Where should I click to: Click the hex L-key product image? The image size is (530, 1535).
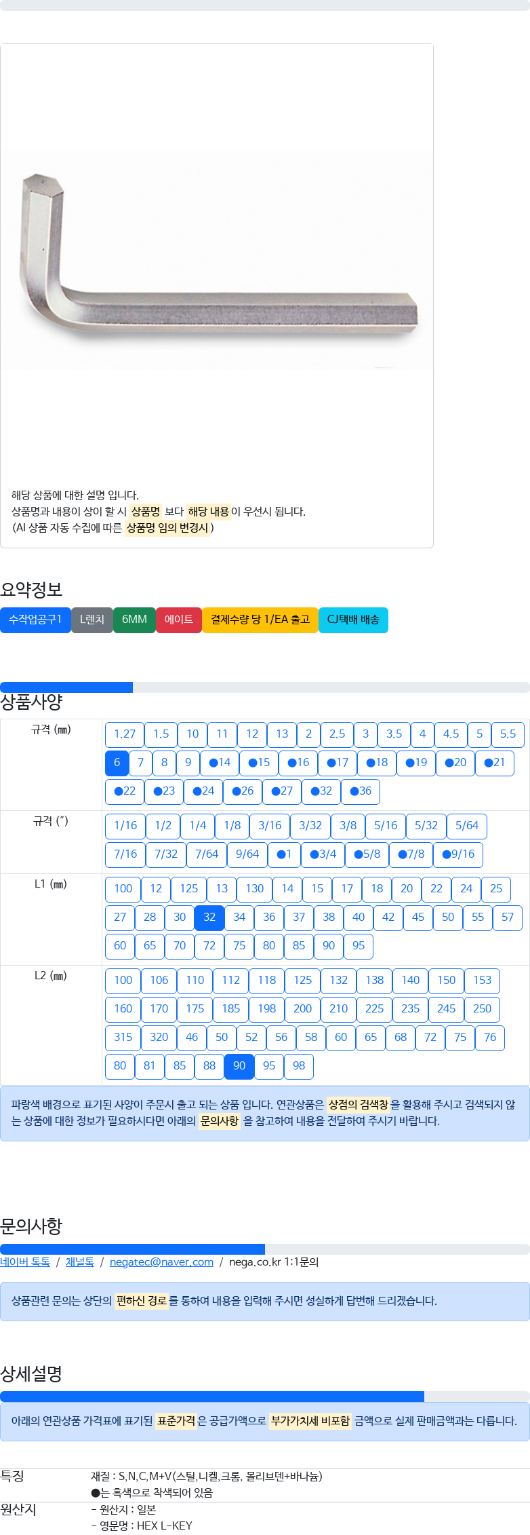[x=217, y=261]
